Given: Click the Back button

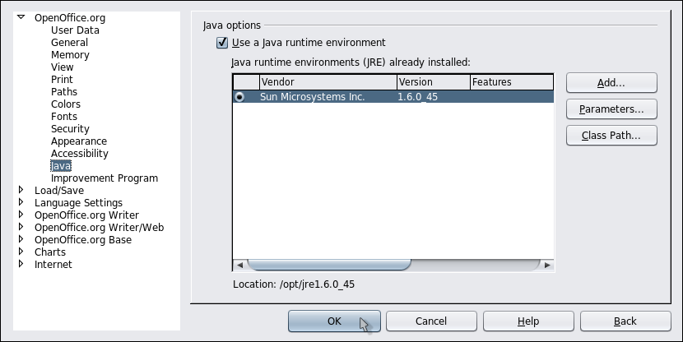Looking at the screenshot, I should click(x=625, y=321).
